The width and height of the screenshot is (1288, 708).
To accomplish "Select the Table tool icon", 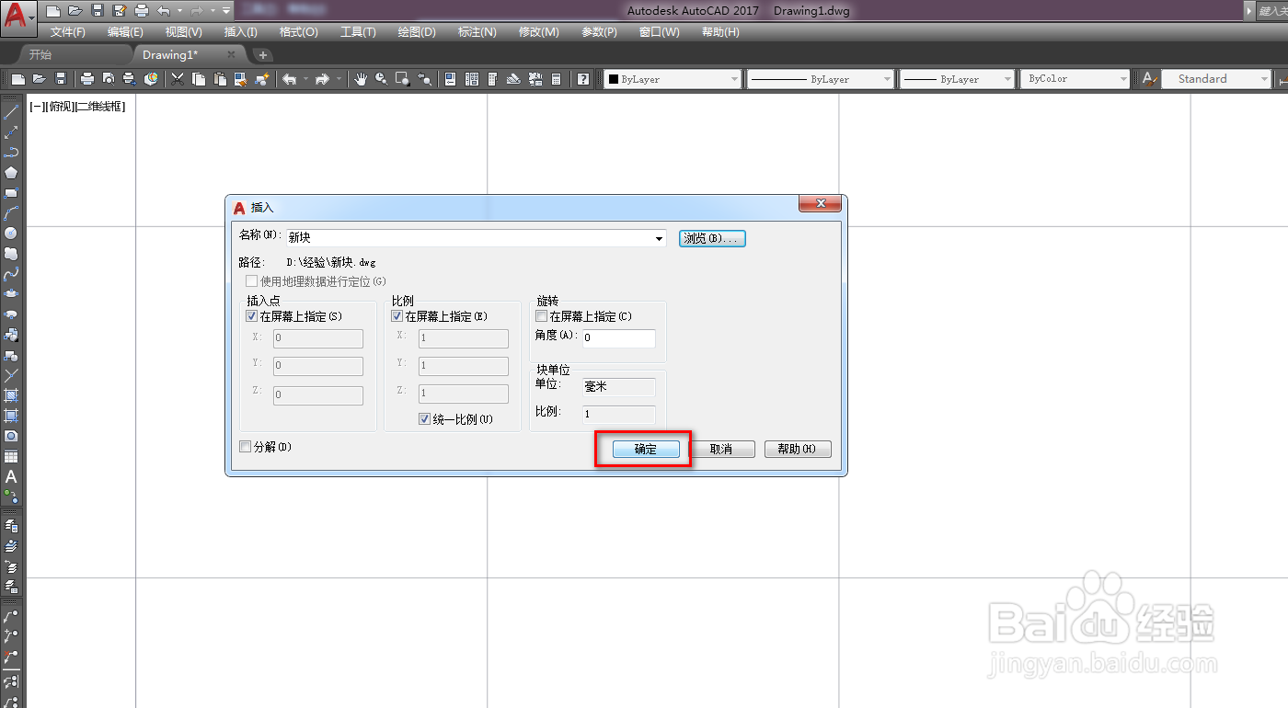I will click(11, 456).
